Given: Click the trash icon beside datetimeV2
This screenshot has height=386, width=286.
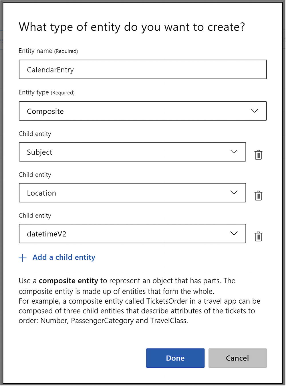Looking at the screenshot, I should click(258, 236).
